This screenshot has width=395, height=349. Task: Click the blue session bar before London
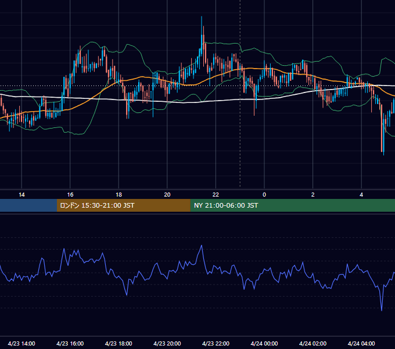(28, 205)
